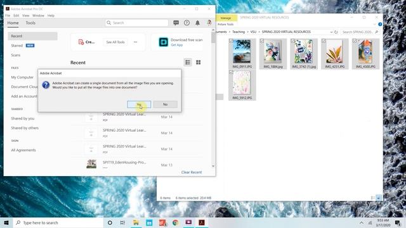Click VSU in the Explorer breadcrumb

coord(253,32)
